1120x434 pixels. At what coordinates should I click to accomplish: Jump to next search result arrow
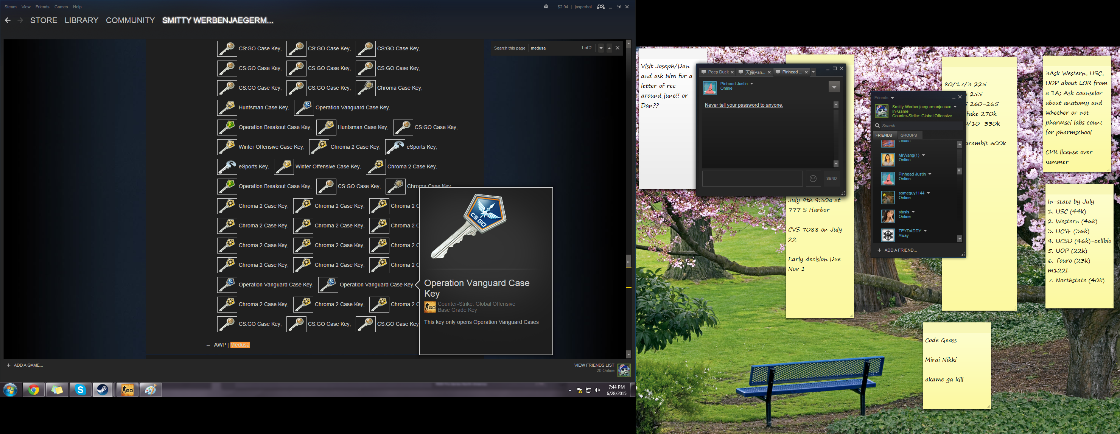coord(601,48)
